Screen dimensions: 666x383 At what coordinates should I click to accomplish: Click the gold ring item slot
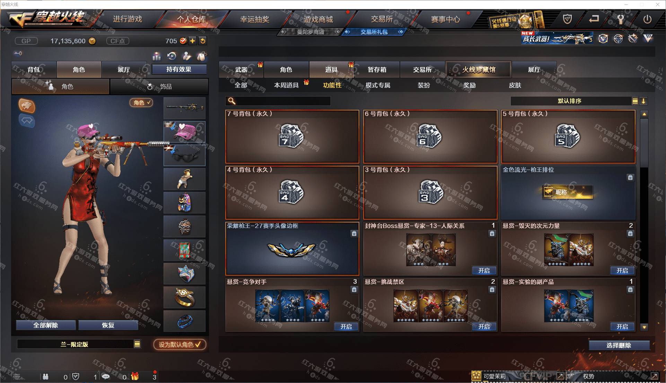[x=184, y=297]
